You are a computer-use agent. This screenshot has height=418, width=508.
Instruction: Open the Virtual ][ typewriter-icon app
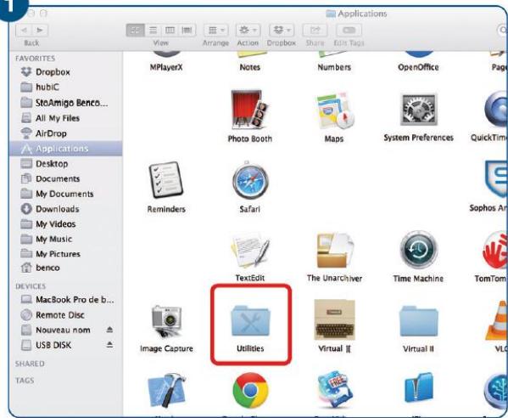click(x=335, y=320)
